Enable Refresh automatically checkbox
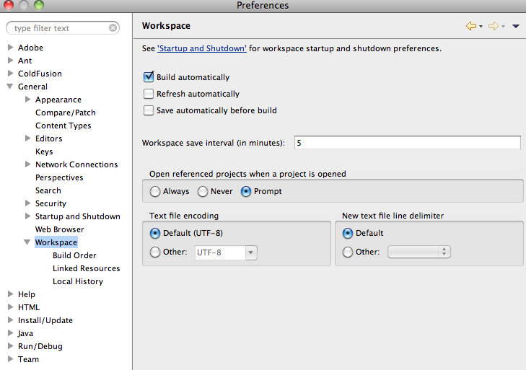The height and width of the screenshot is (370, 526). tap(149, 94)
